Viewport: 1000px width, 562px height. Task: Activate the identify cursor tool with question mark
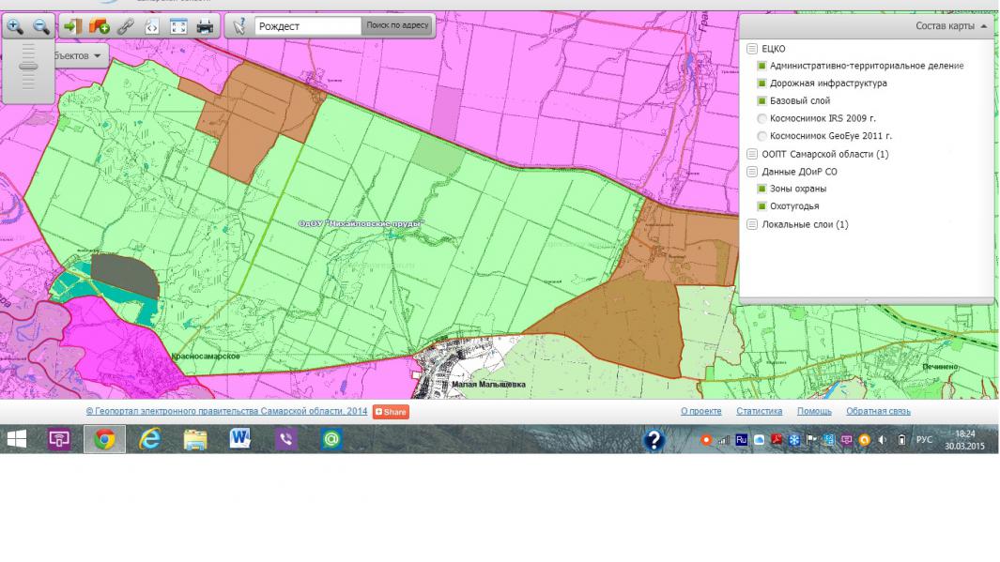(238, 27)
